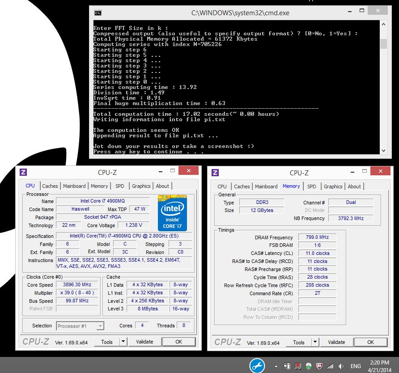The height and width of the screenshot is (373, 399).
Task: Open SPD tab in left CPU-Z window
Action: [119, 186]
